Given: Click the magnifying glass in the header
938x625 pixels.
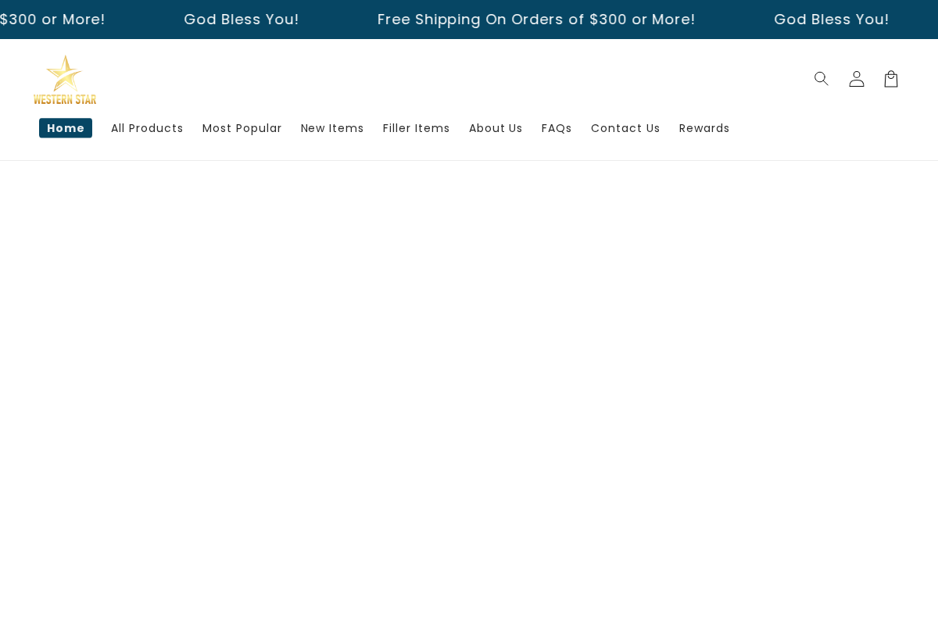Looking at the screenshot, I should tap(821, 78).
